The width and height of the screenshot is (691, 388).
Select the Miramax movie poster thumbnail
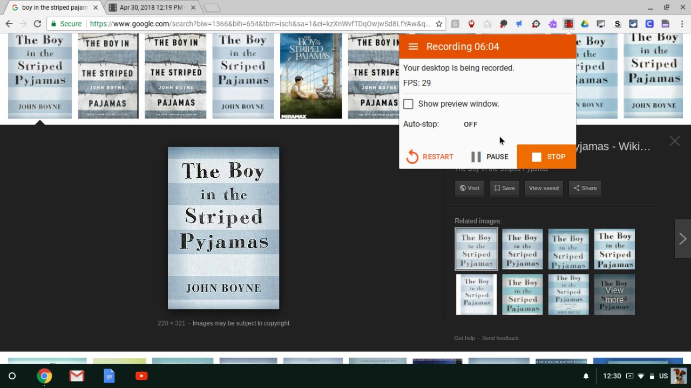click(311, 75)
